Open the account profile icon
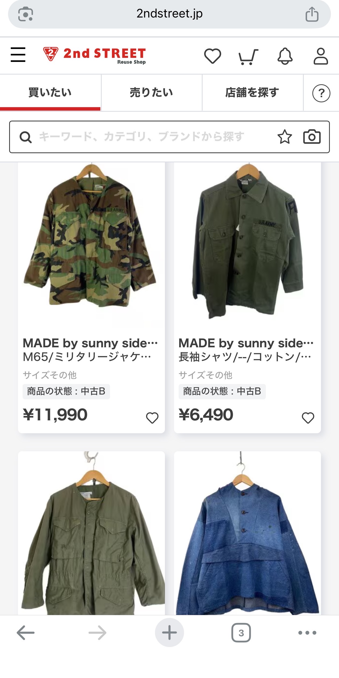339x678 pixels. tap(321, 56)
